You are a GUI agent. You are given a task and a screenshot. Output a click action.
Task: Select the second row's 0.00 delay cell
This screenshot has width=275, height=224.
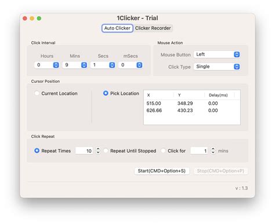click(213, 111)
